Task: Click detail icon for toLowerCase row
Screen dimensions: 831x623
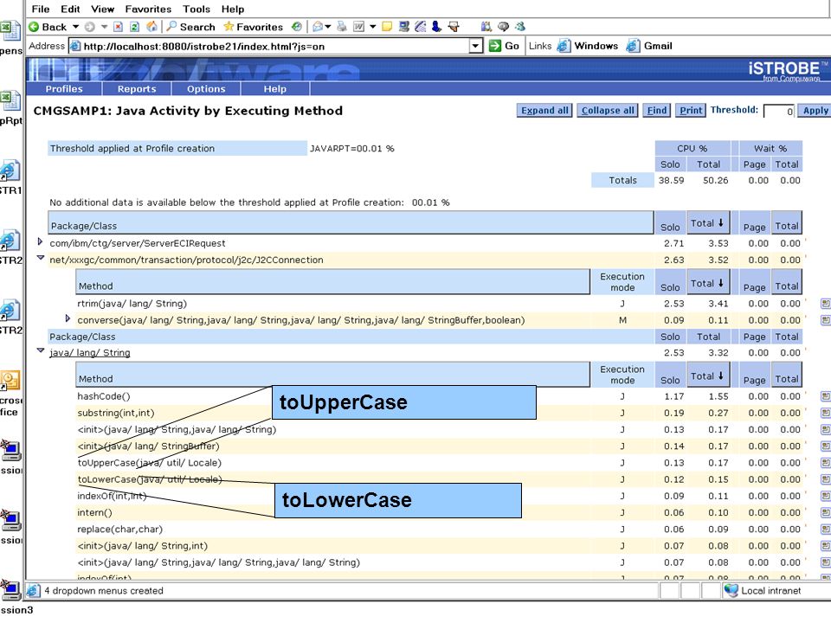Action: 825,479
